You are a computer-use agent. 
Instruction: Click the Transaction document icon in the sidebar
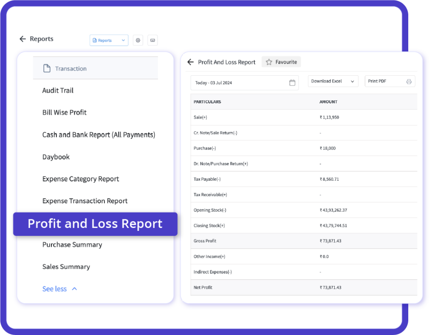pos(48,68)
